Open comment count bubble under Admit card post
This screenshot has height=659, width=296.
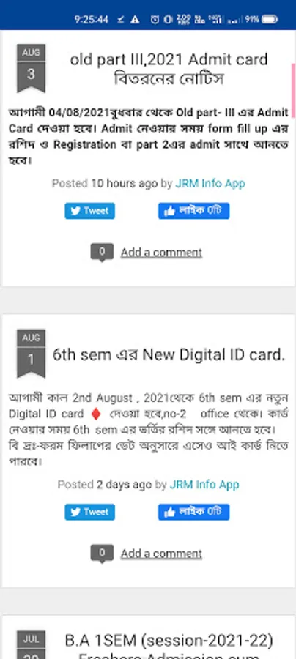[x=102, y=253]
